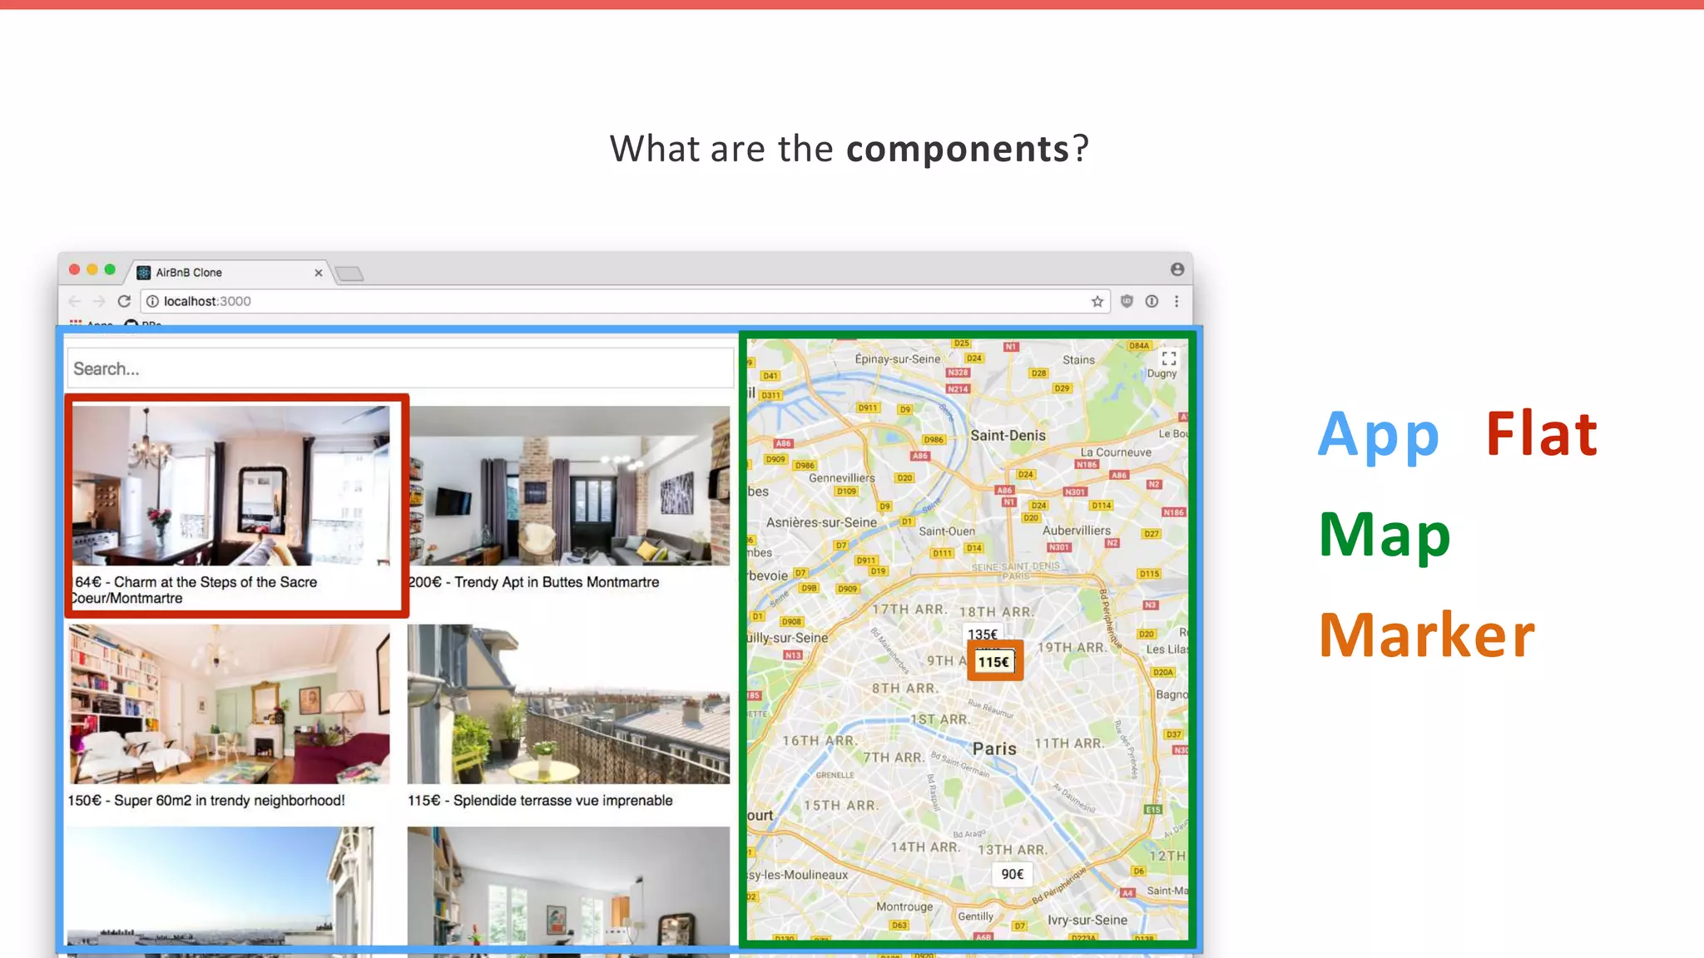The height and width of the screenshot is (958, 1704).
Task: Select the 150€ Super 60m2 flat photo
Action: tap(229, 704)
